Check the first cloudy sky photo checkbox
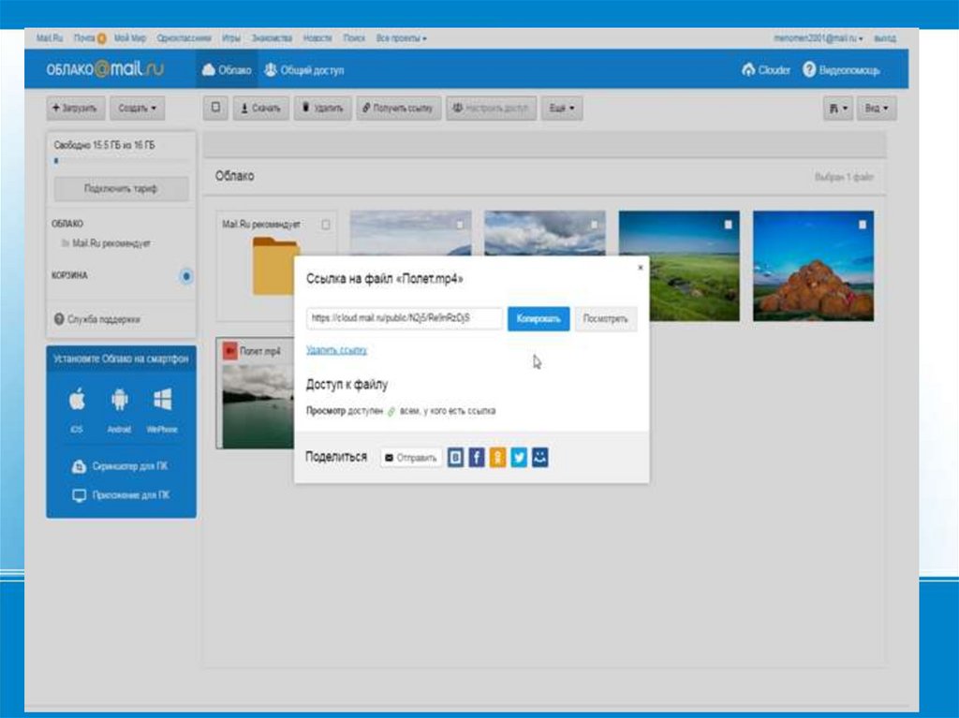Screen dimensions: 959x718 click(459, 225)
